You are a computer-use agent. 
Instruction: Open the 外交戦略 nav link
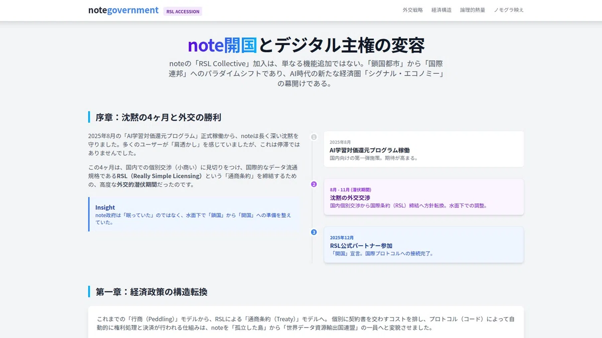pos(412,10)
